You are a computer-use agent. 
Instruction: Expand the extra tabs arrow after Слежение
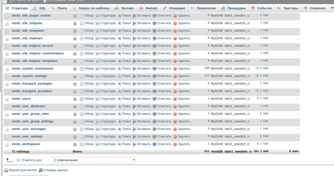point(332,8)
